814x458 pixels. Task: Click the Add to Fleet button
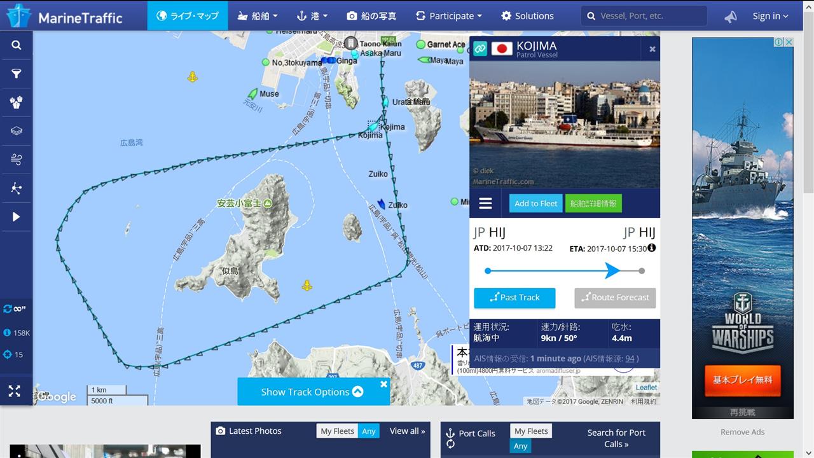[x=535, y=204]
